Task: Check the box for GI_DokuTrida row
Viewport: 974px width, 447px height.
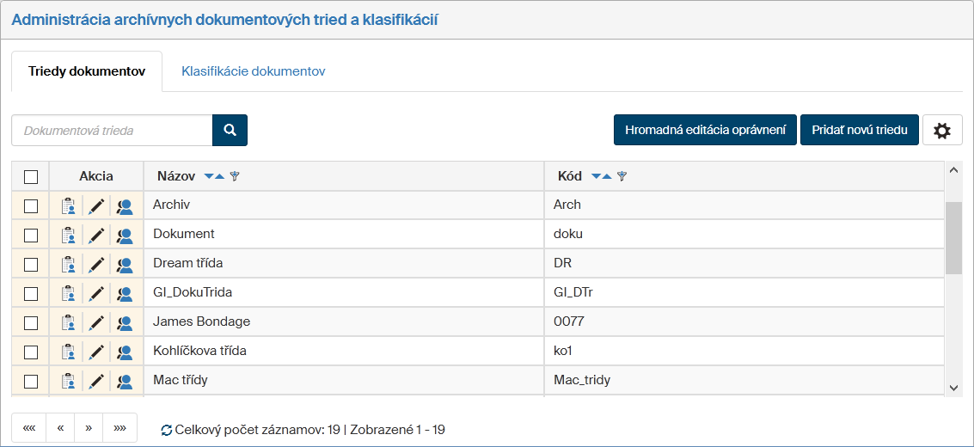Action: (31, 294)
